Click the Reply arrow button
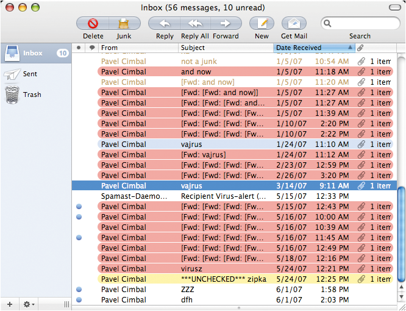Image resolution: width=406 pixels, height=311 pixels. point(164,24)
